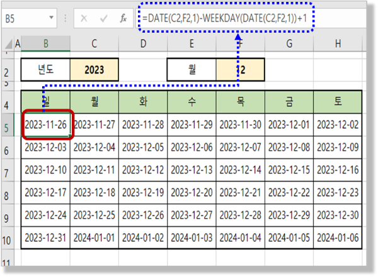The height and width of the screenshot is (277, 378).
Task: Select column H header
Action: pyautogui.click(x=338, y=44)
